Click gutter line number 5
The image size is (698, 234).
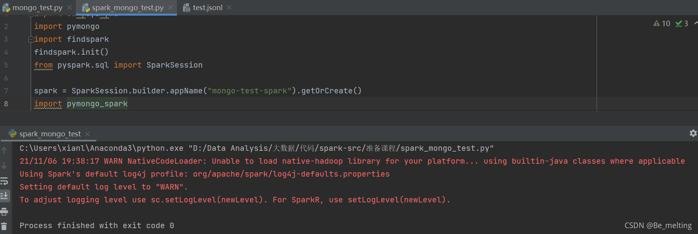[x=6, y=65]
